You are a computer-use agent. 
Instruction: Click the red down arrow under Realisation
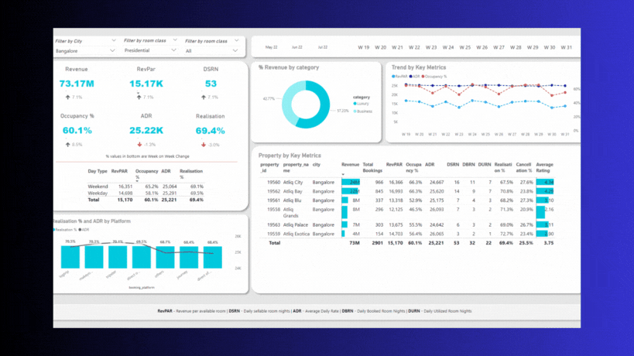tap(202, 144)
